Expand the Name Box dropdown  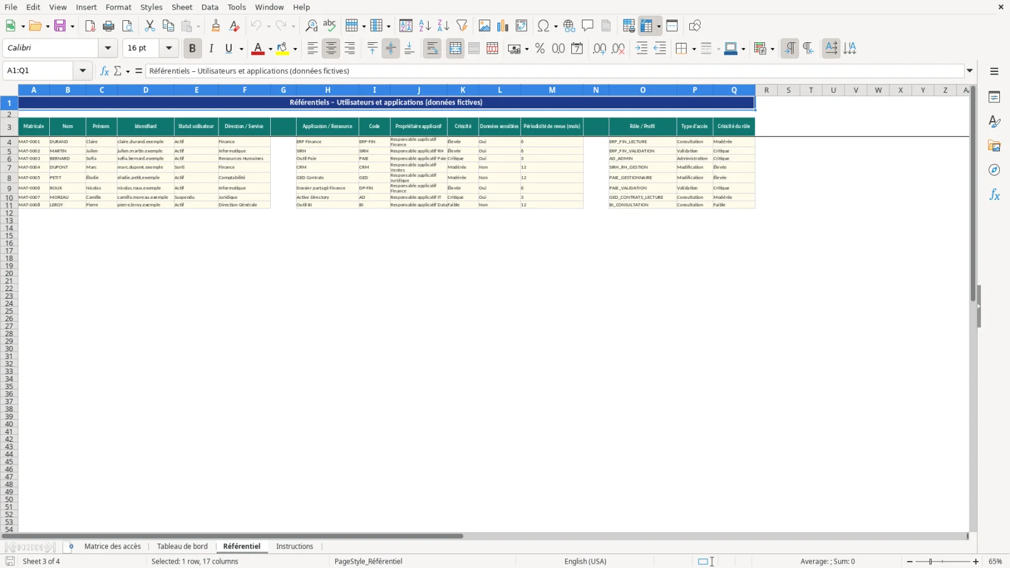[83, 71]
